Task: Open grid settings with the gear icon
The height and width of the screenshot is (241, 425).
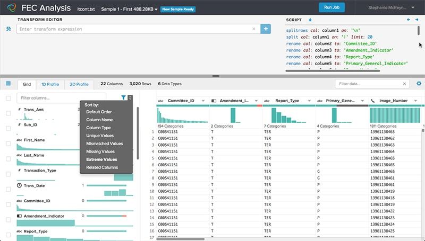Action: coord(419,84)
